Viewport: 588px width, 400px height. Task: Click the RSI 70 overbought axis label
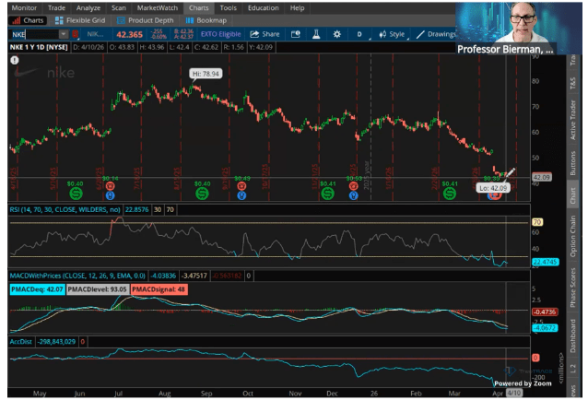537,222
